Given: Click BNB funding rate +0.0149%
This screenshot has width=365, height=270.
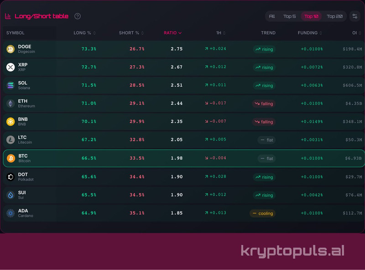Looking at the screenshot, I should (x=312, y=122).
